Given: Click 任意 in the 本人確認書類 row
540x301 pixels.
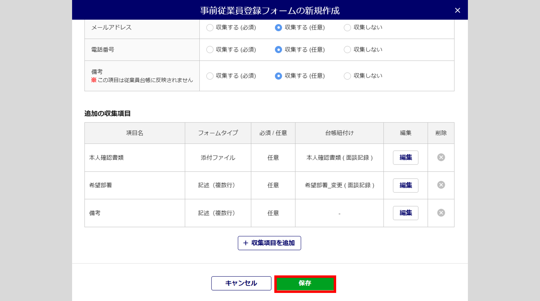Looking at the screenshot, I should [x=273, y=158].
